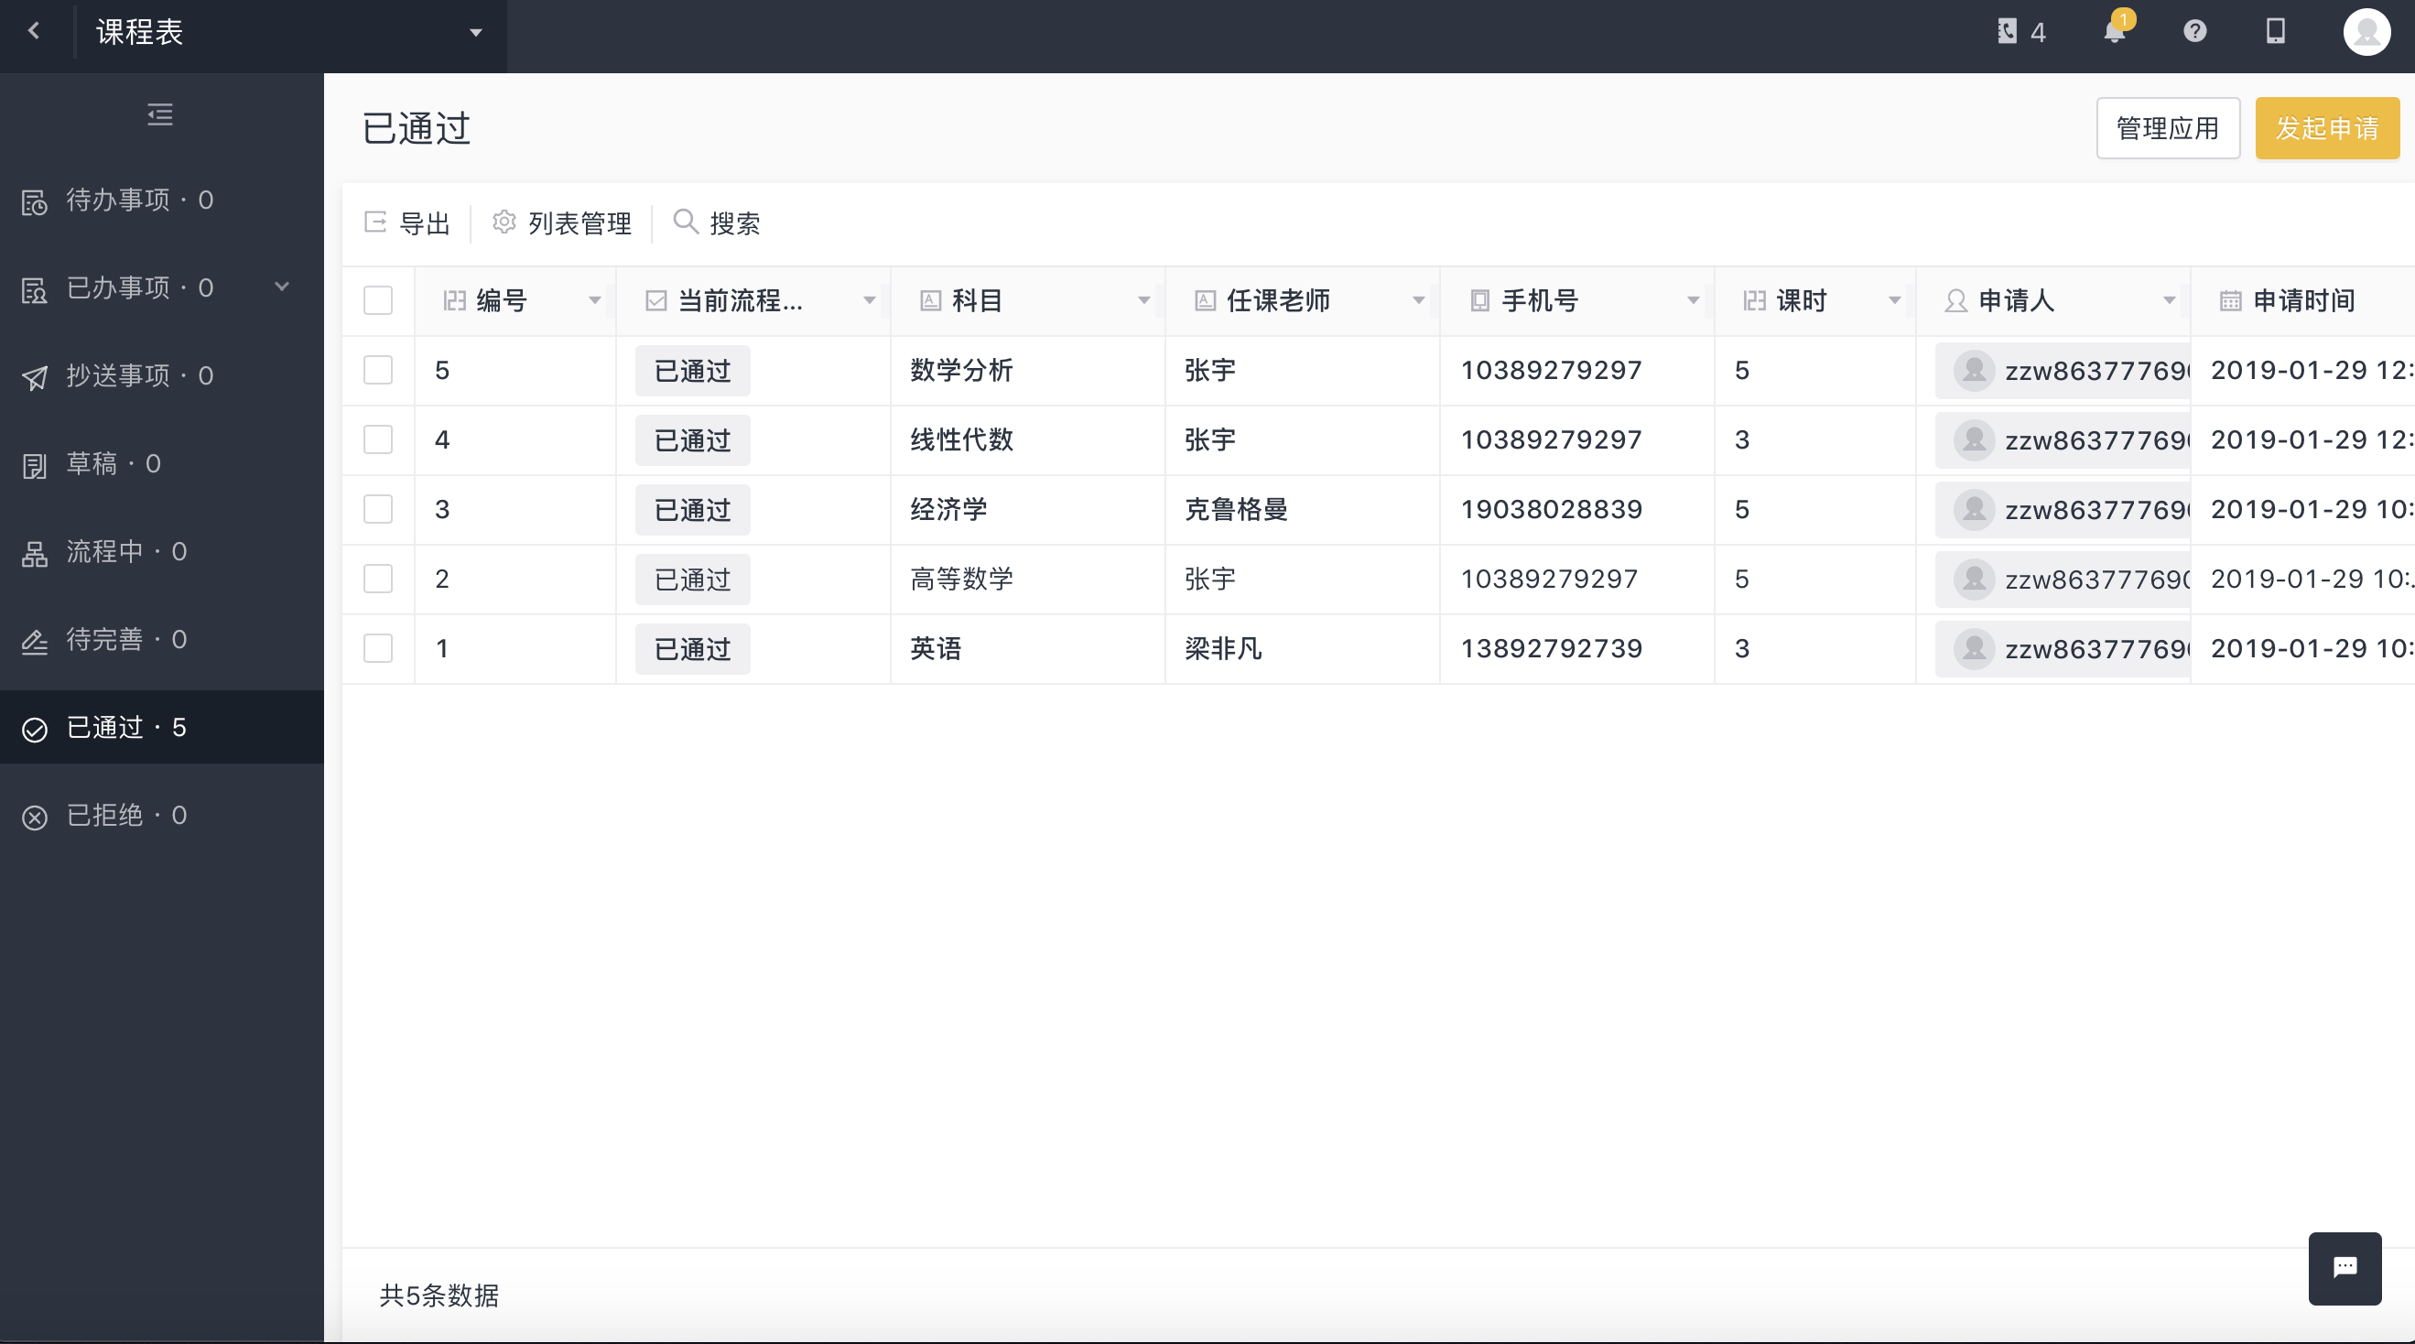Viewport: 2415px width, 1344px height.
Task: Click the 流程中 flow icon
Action: 35,553
